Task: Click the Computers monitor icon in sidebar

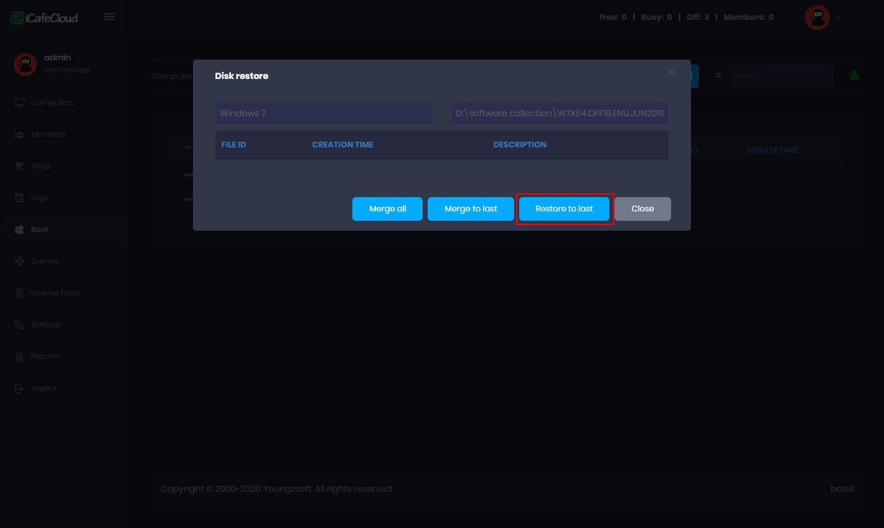Action: (x=19, y=103)
